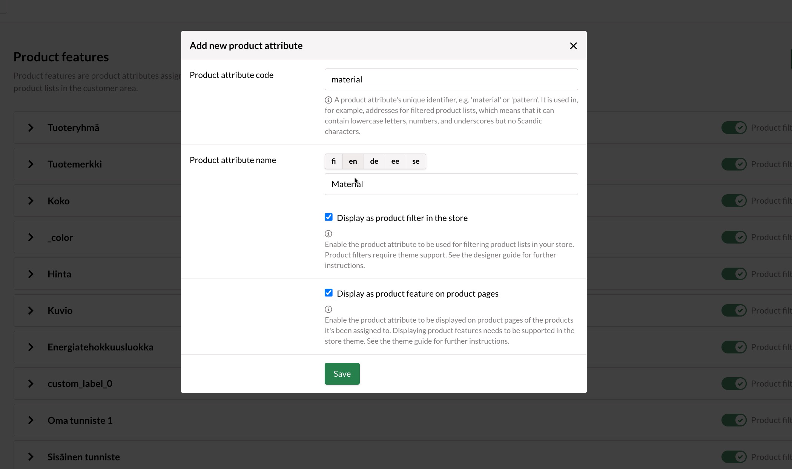Close the Add new product attribute dialog
This screenshot has height=469, width=792.
click(x=573, y=46)
